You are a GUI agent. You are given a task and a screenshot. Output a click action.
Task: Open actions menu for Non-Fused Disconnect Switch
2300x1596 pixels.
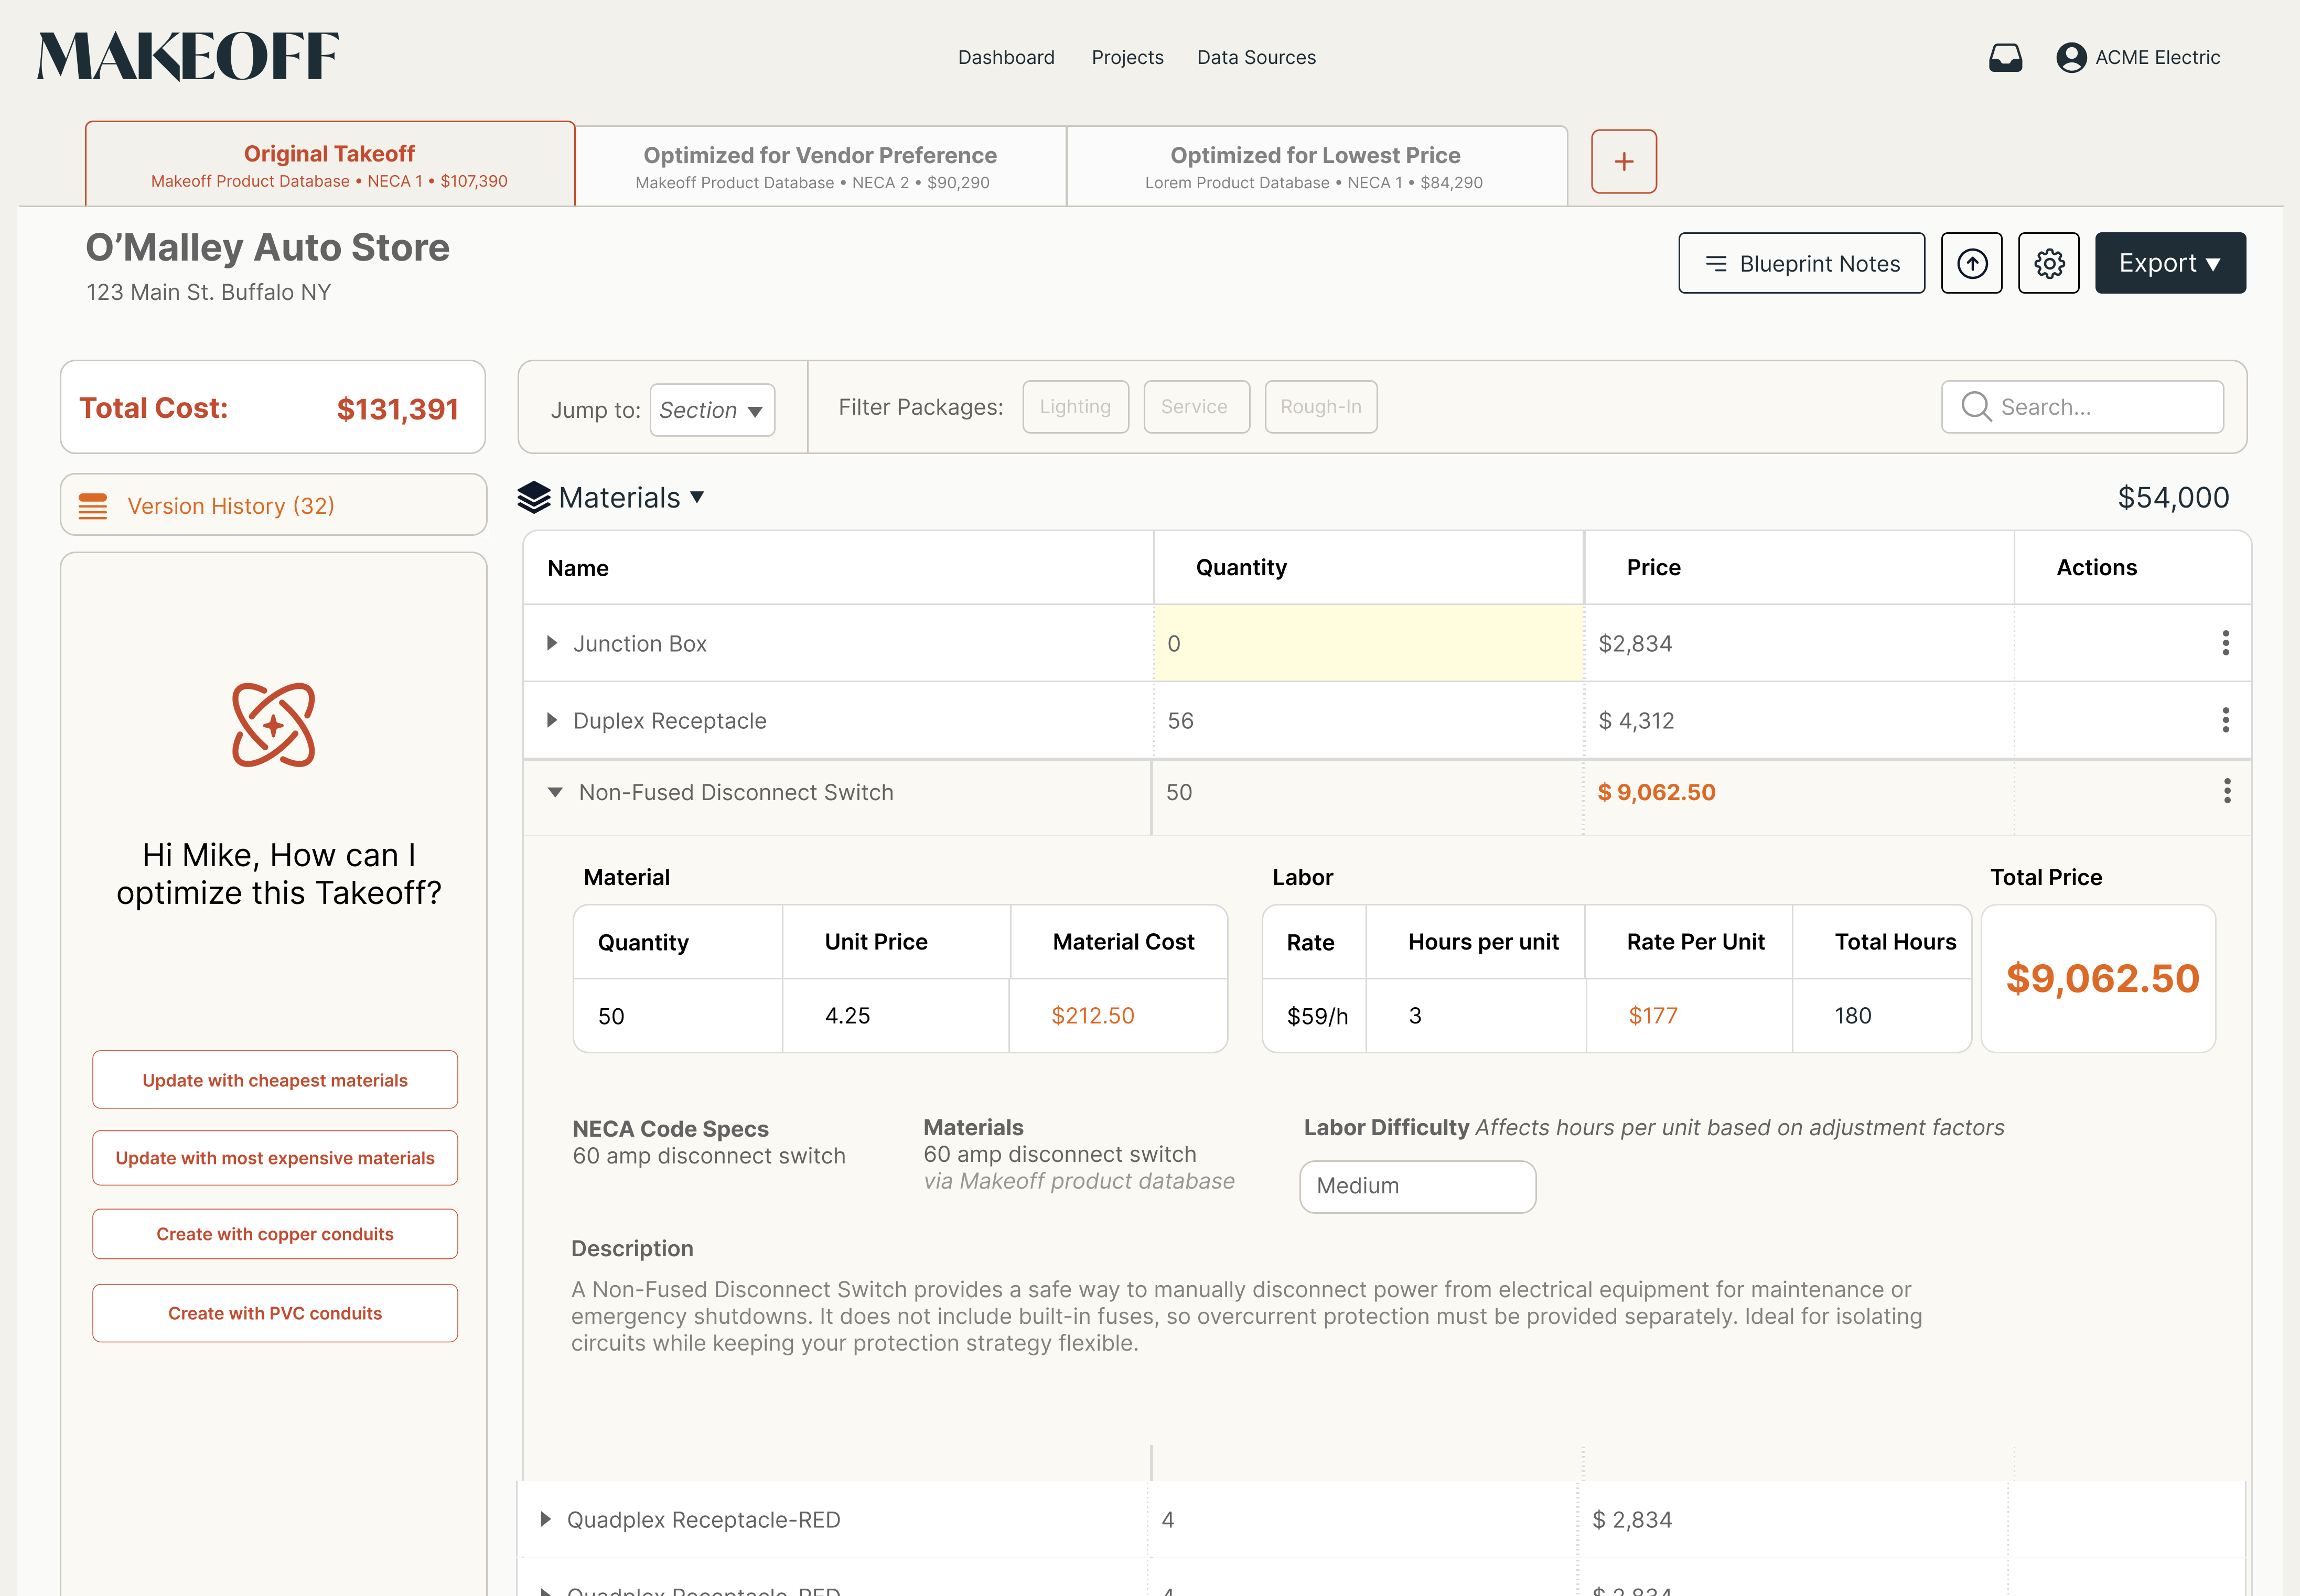point(2227,791)
